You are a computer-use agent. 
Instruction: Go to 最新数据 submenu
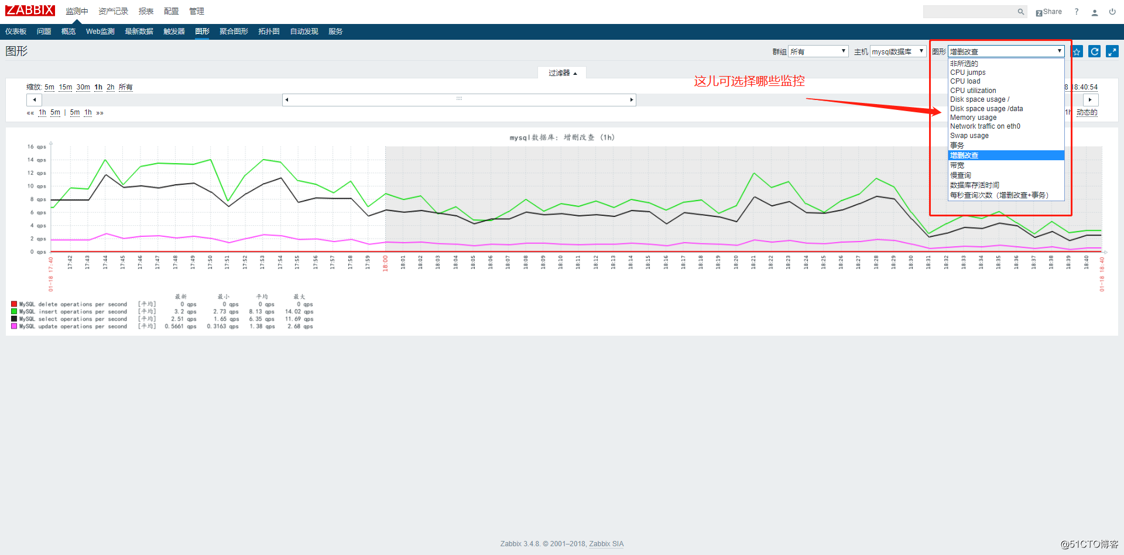(x=139, y=32)
